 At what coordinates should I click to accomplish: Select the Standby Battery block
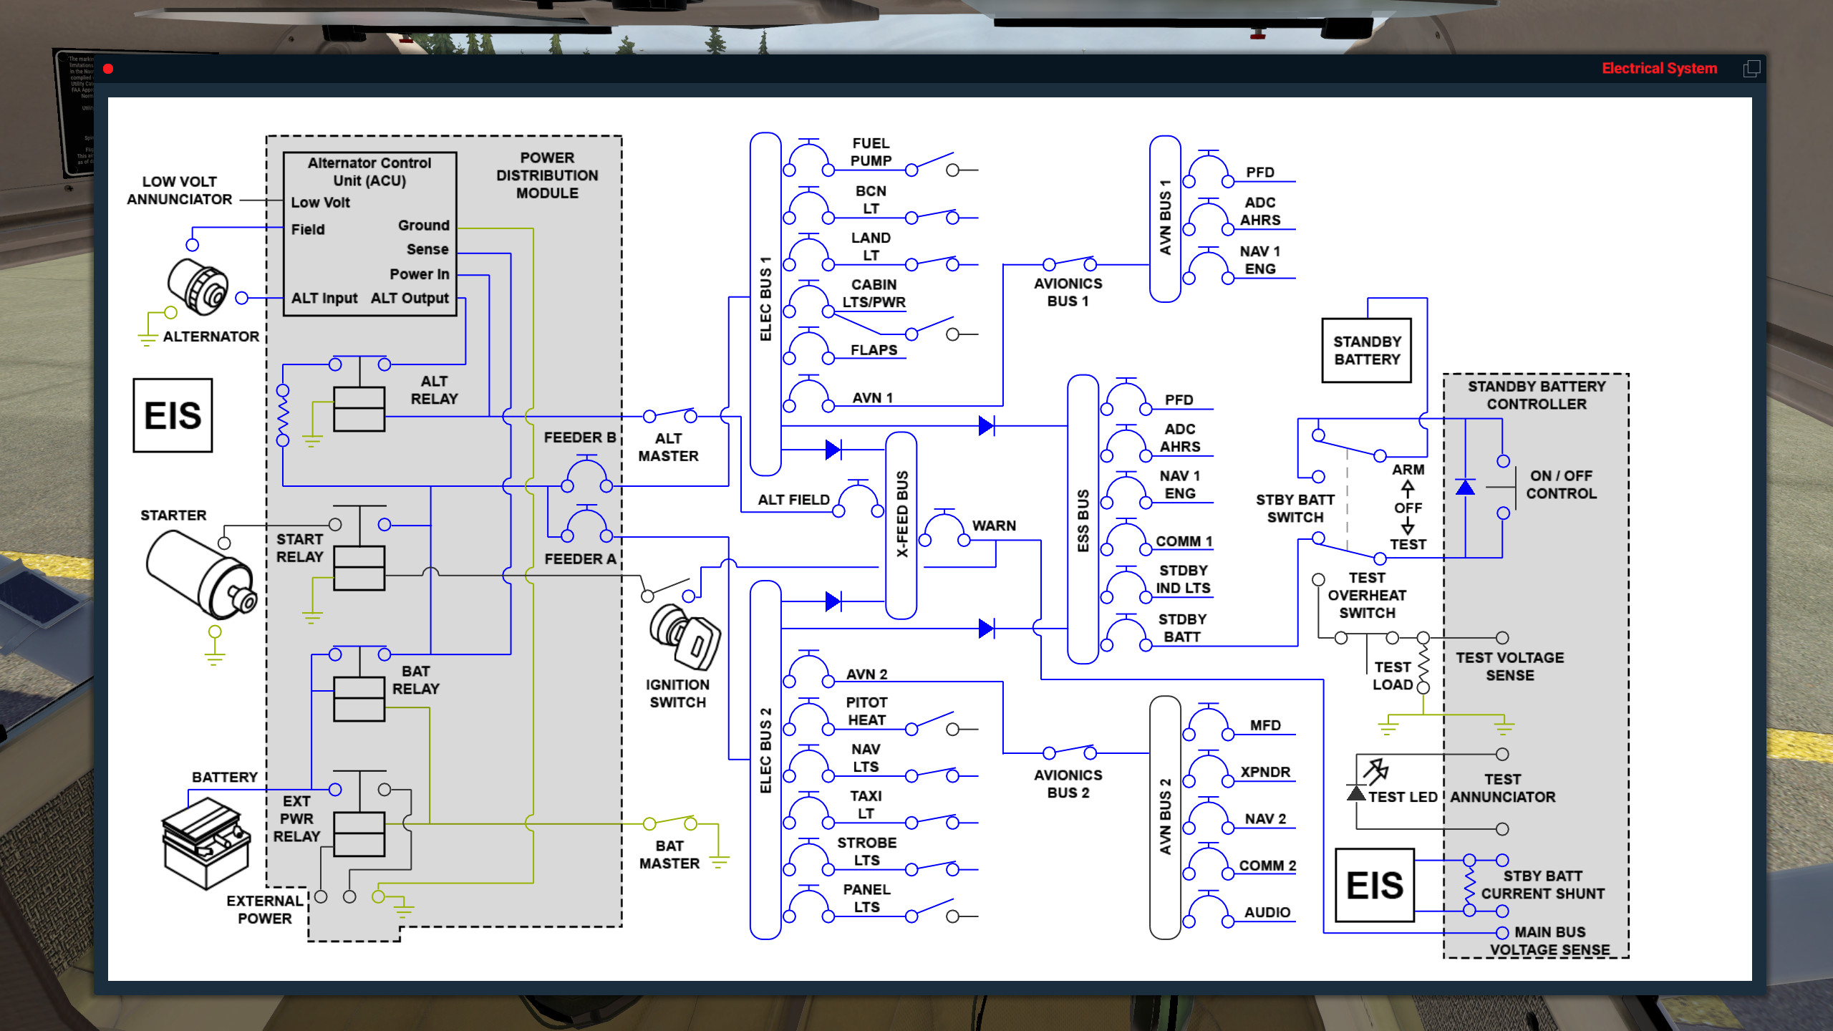coord(1367,351)
